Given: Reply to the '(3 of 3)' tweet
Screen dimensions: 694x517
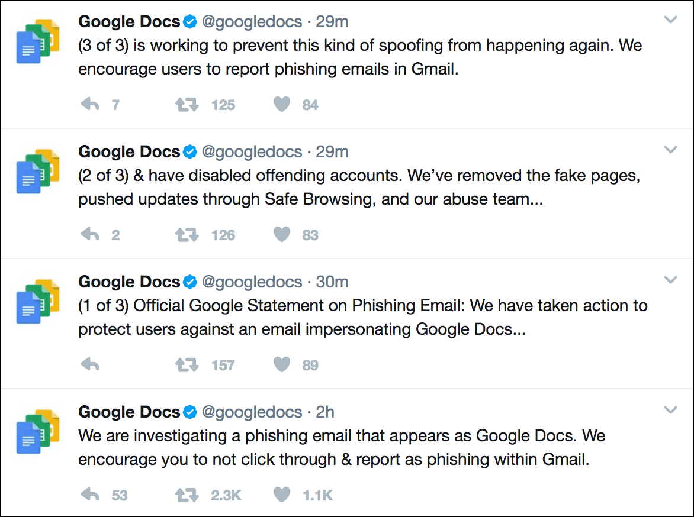Looking at the screenshot, I should 90,105.
